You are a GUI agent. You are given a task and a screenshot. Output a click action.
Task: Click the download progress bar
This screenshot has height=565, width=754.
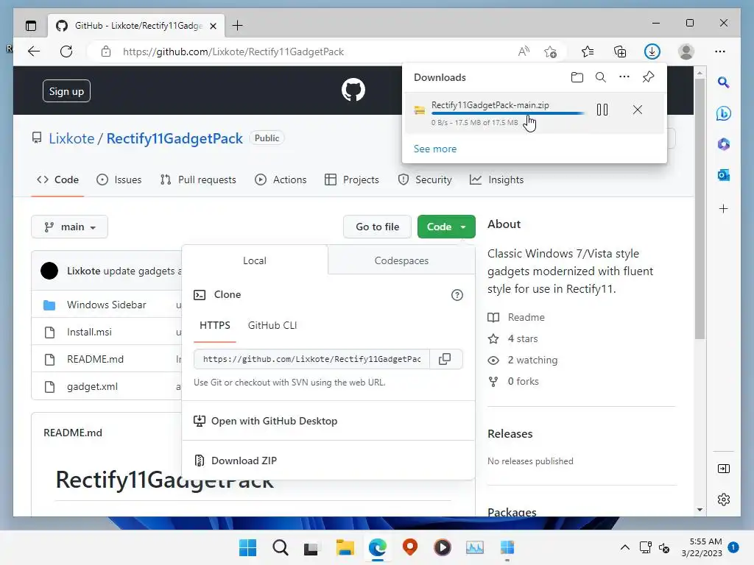pos(508,113)
